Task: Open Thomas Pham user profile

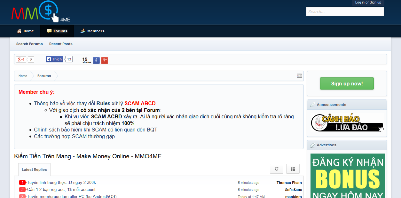Action: coord(289,183)
